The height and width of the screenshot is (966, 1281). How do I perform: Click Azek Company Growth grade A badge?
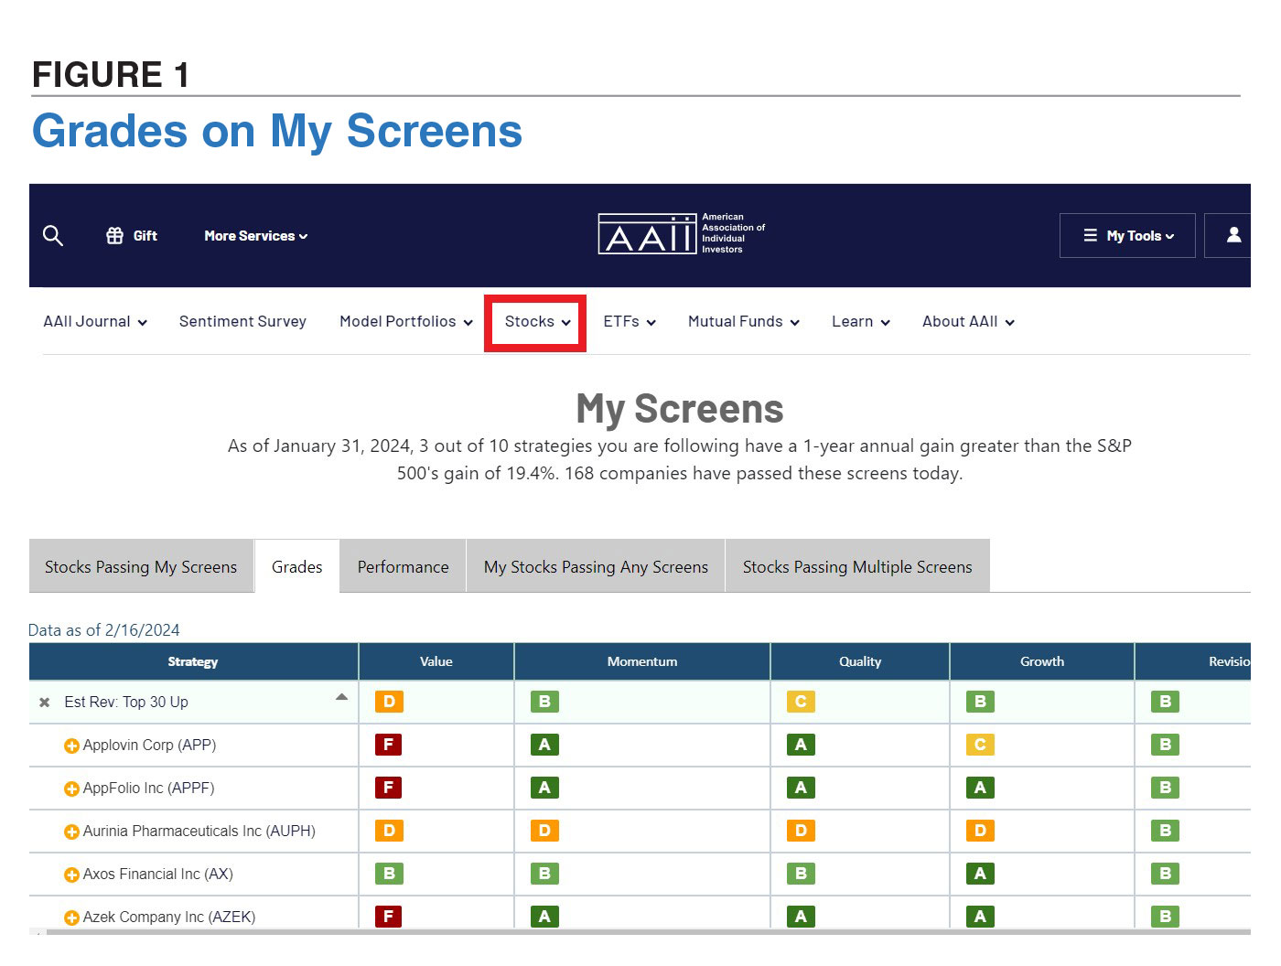click(x=980, y=917)
